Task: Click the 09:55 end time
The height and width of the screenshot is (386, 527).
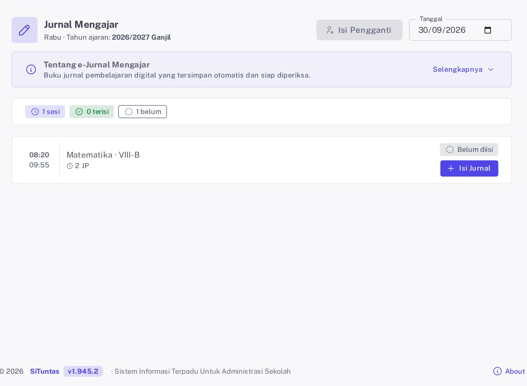Action: click(x=39, y=165)
